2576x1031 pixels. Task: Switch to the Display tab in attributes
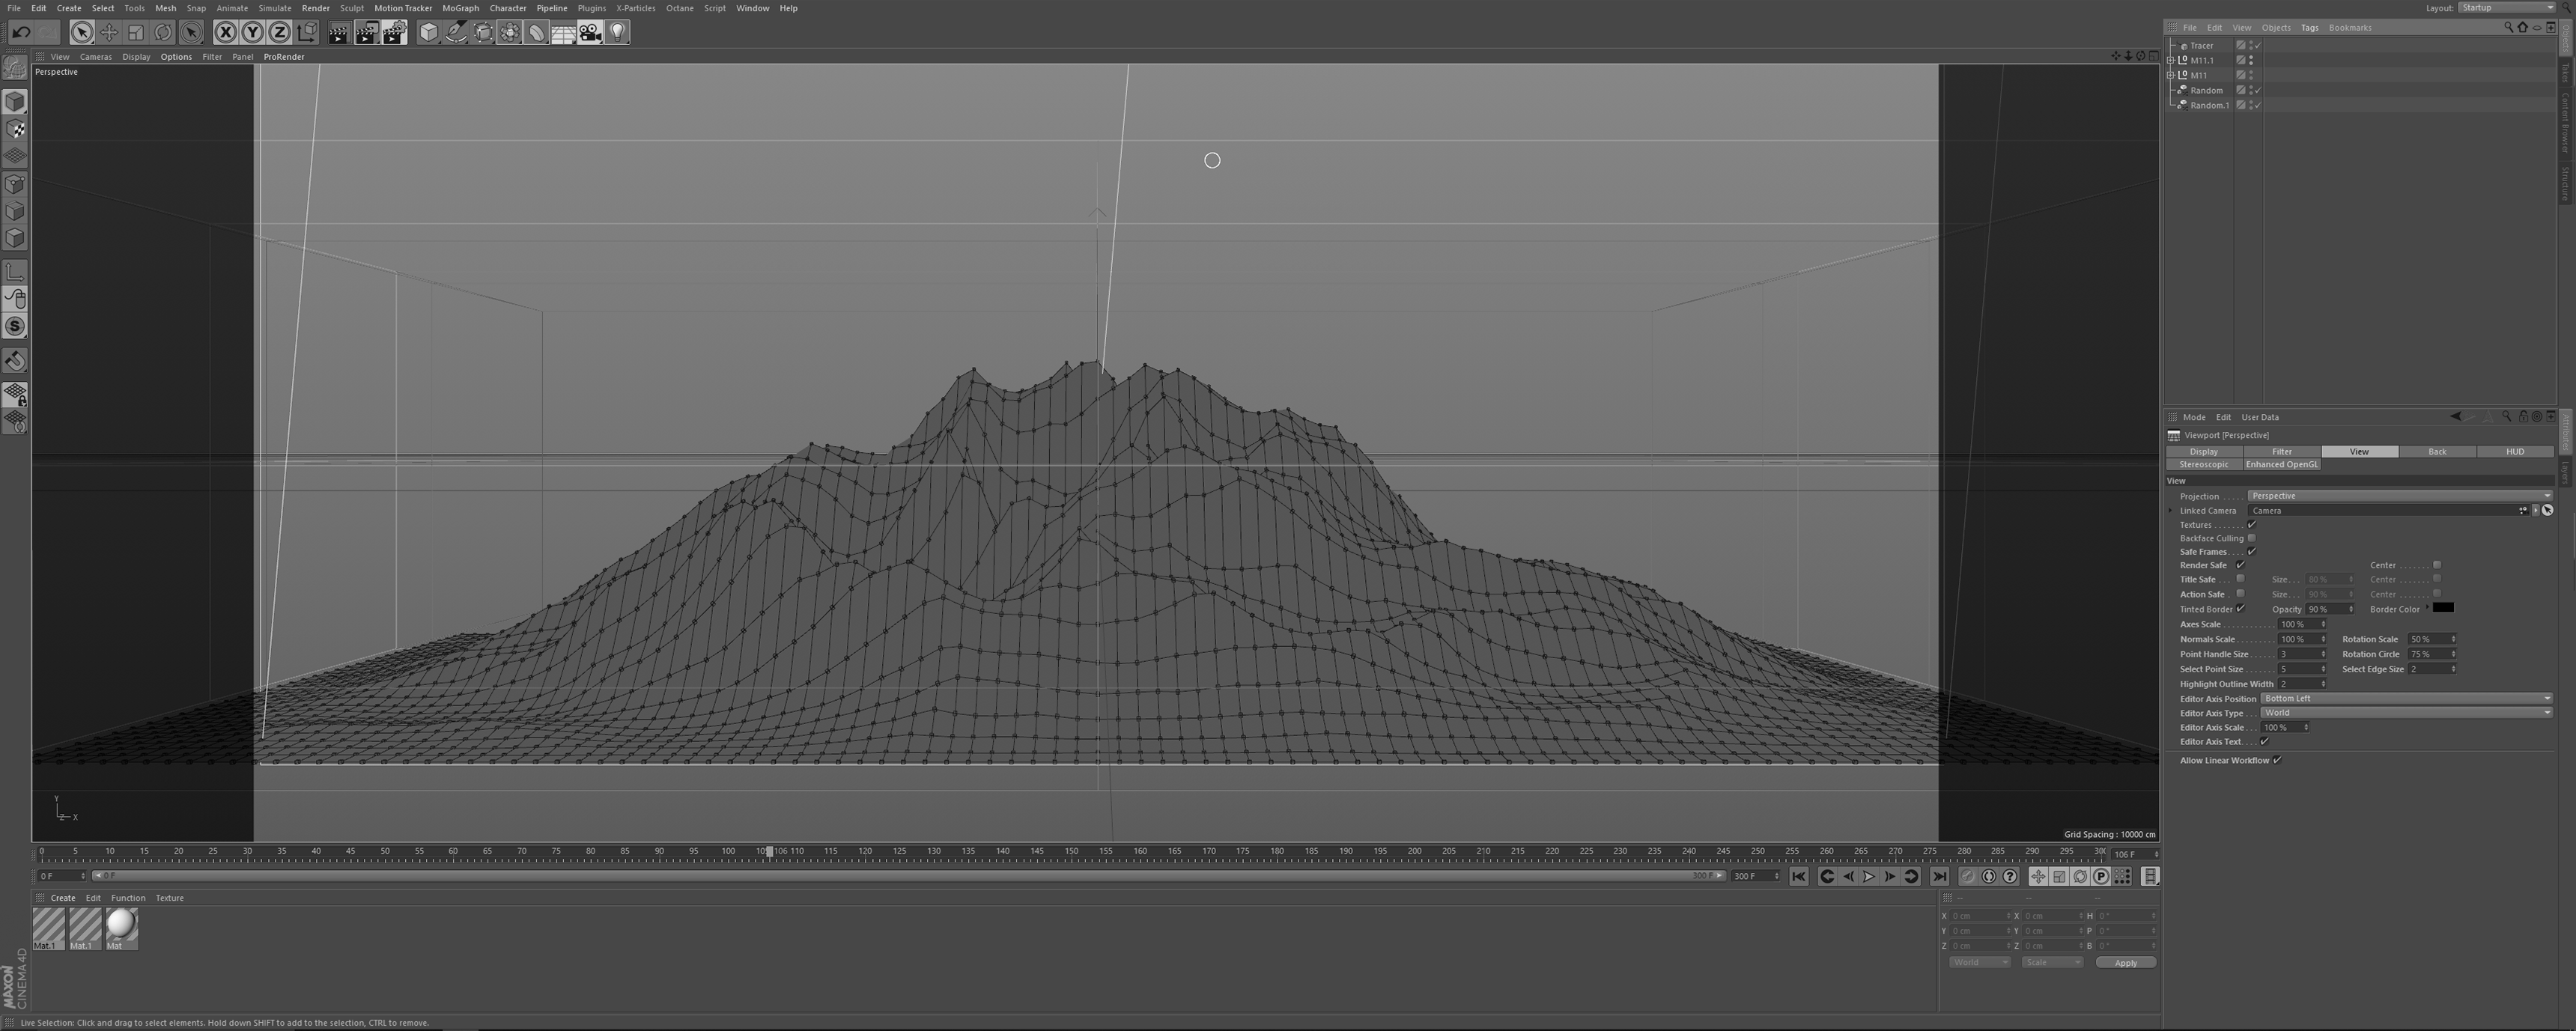pyautogui.click(x=2204, y=452)
